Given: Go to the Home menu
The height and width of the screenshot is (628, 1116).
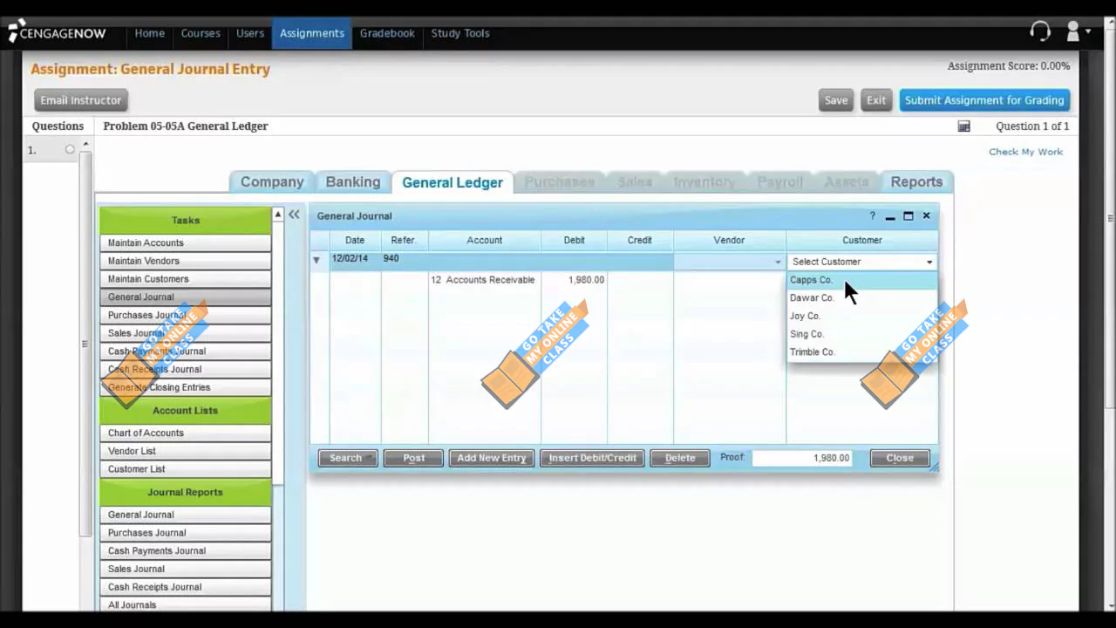Looking at the screenshot, I should 149,33.
